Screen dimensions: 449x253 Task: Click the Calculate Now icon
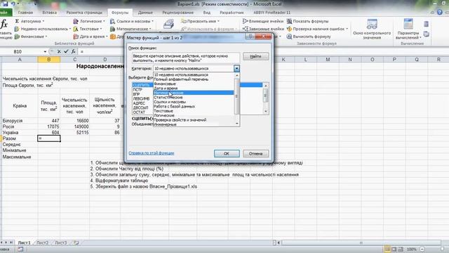coord(426,24)
